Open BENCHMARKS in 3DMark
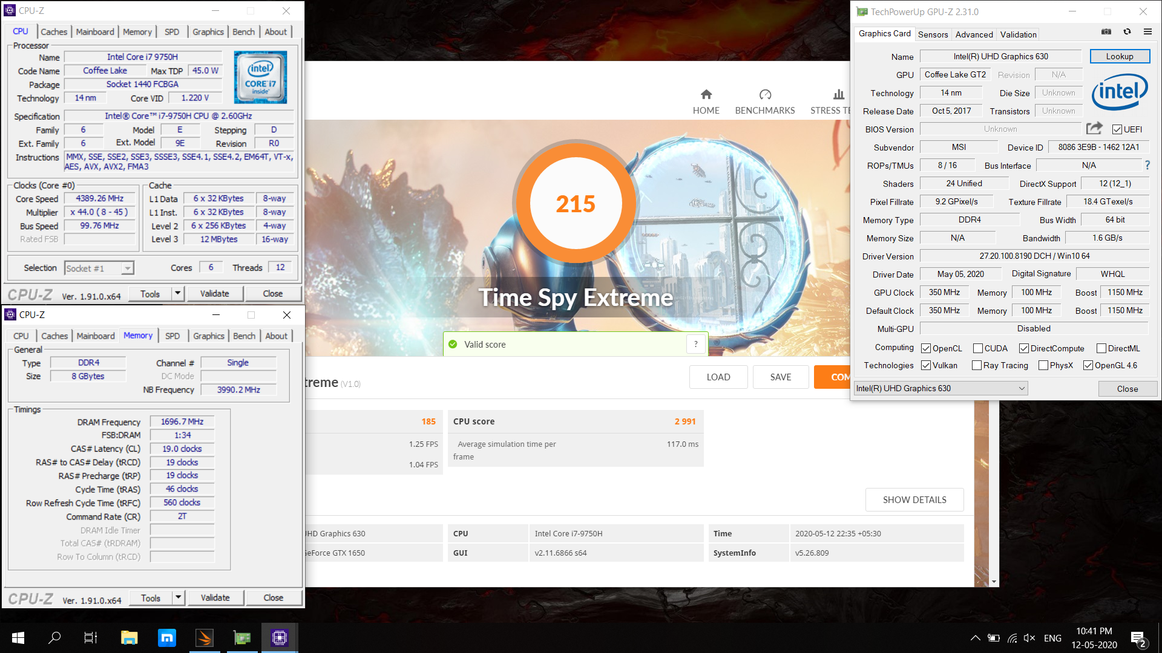 (x=765, y=102)
